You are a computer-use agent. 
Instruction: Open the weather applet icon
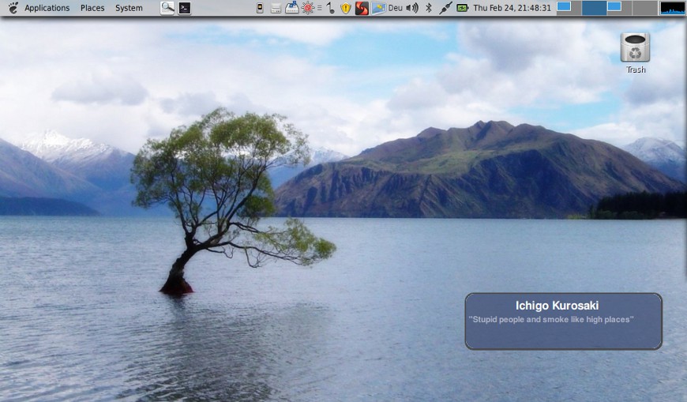click(x=378, y=8)
